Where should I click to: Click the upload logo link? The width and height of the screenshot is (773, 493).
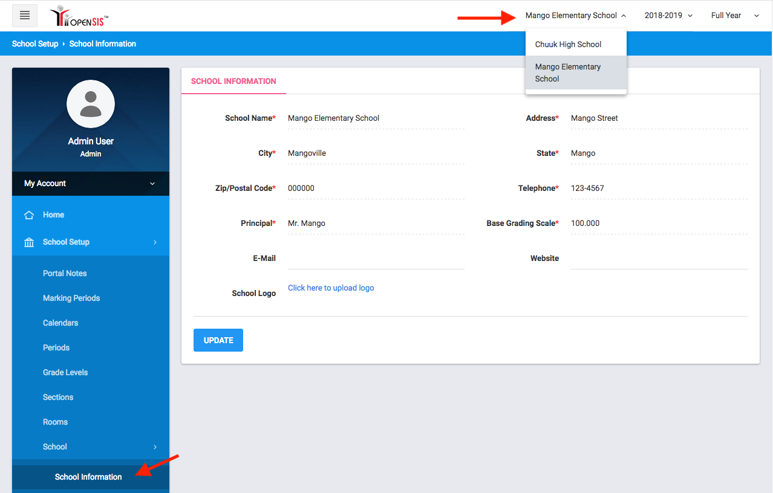[x=331, y=288]
